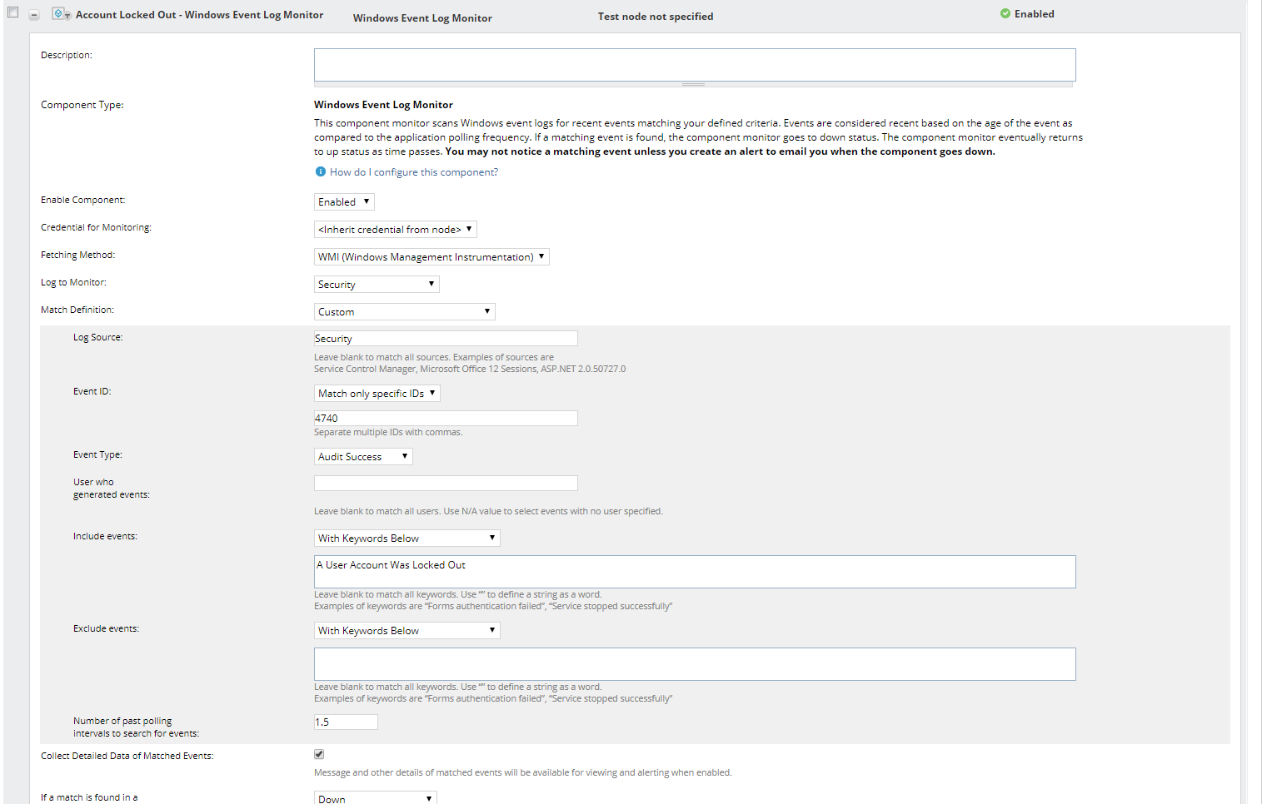Open the Event ID 'Match only specific IDs' dropdown
Screen dimensions: 1262x804
click(377, 394)
